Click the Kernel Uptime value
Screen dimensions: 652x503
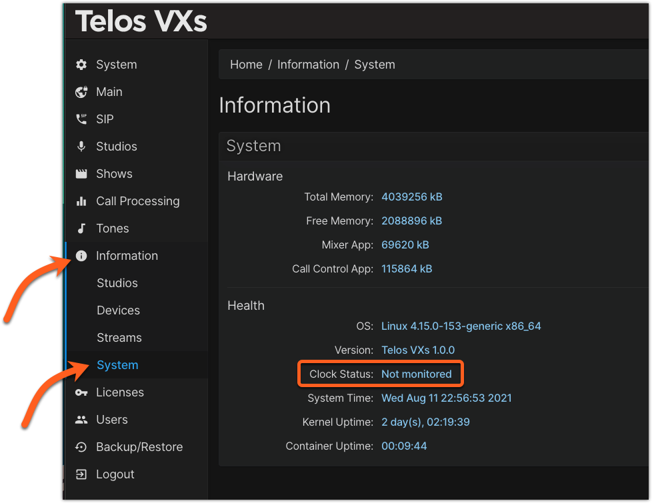point(425,422)
